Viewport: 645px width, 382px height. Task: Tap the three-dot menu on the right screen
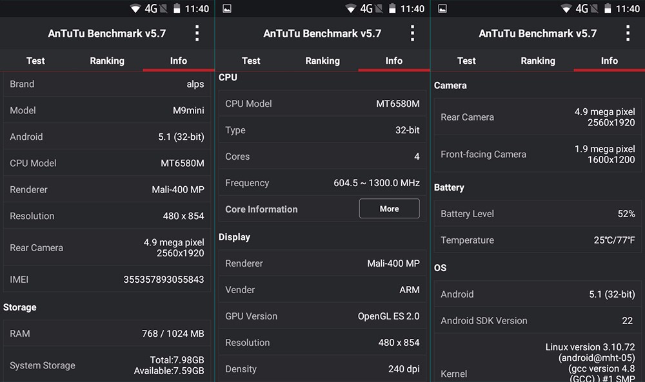[628, 33]
